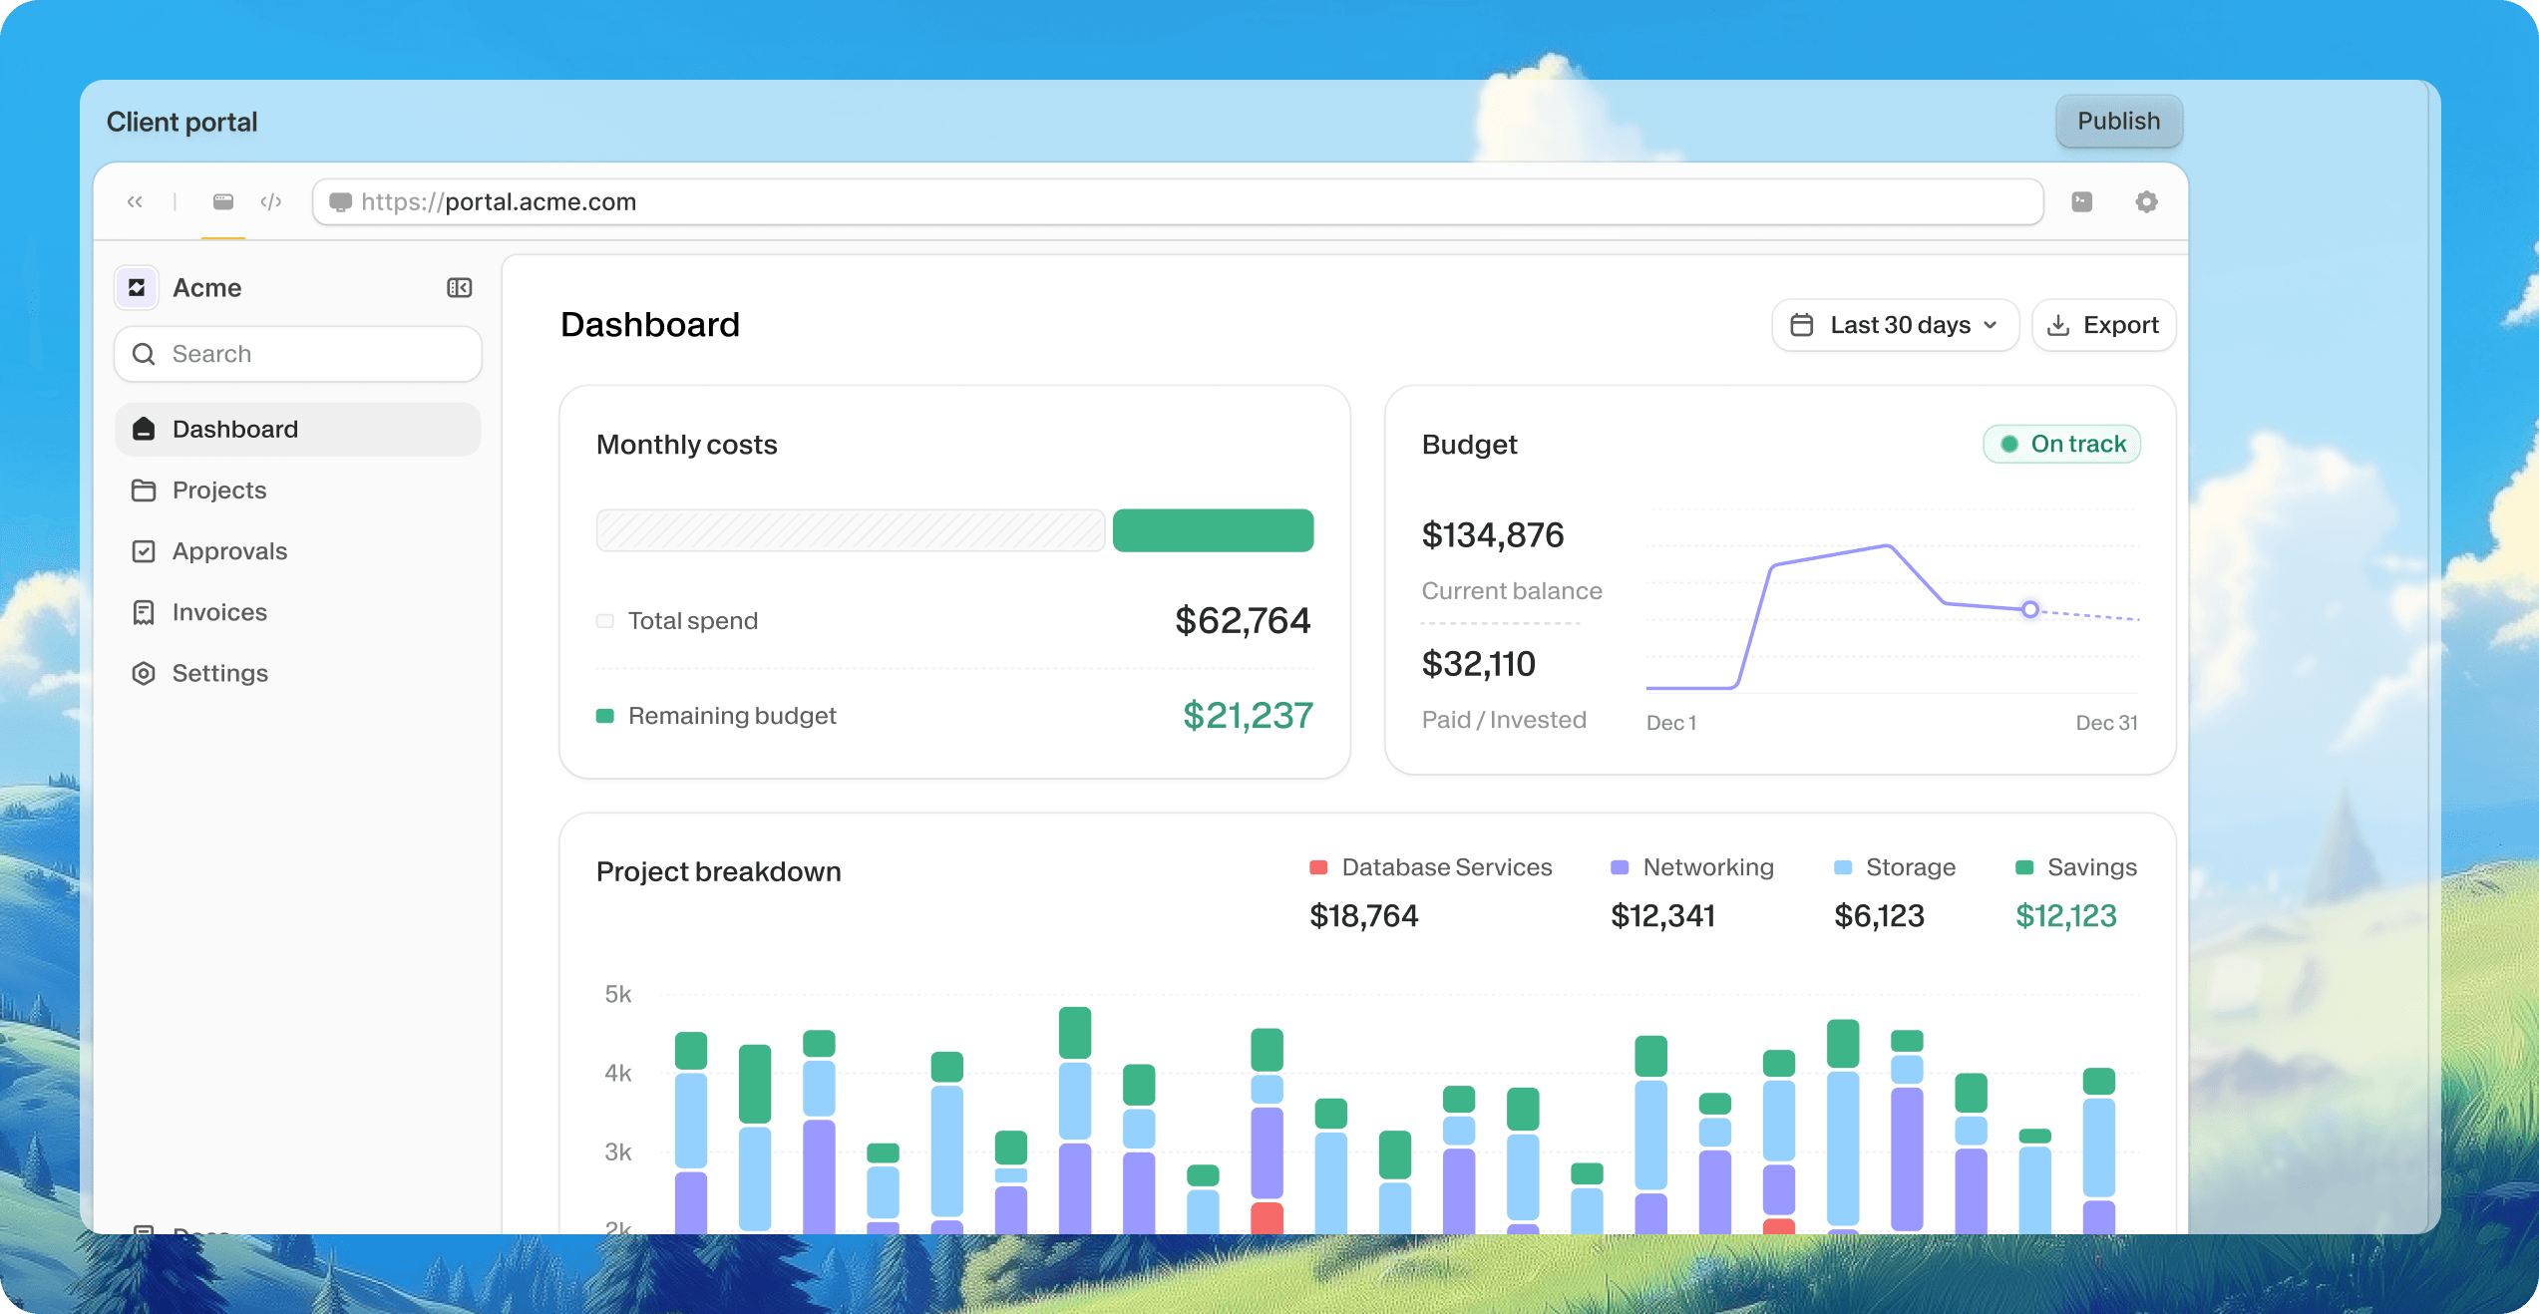2539x1314 pixels.
Task: Open the Last 30 days dropdown
Action: click(1894, 325)
